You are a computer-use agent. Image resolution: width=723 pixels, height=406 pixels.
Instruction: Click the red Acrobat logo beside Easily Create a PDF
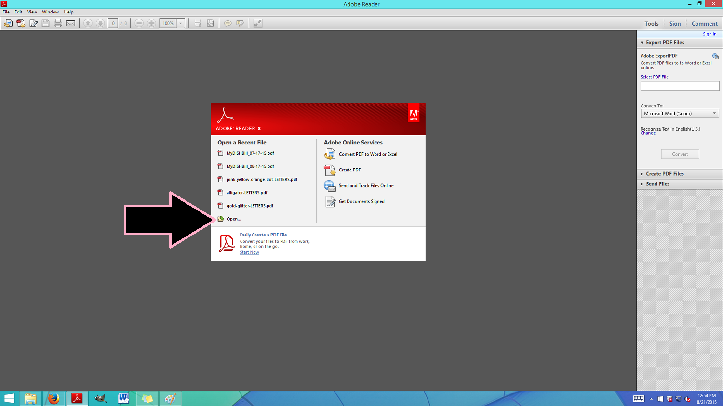point(227,243)
